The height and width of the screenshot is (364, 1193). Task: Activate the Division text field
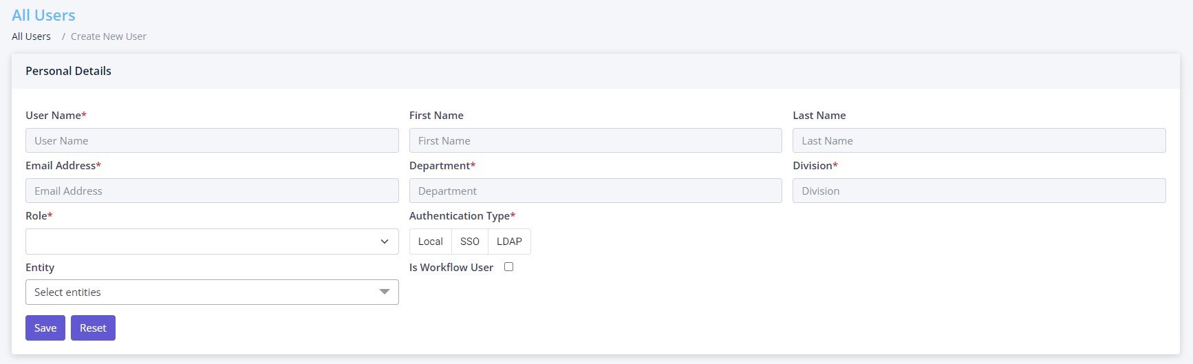[x=979, y=191]
